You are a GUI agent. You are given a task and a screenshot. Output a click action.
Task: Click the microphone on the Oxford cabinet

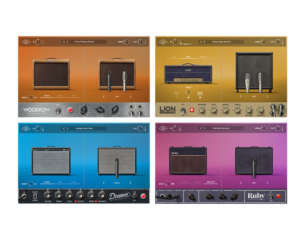117,168
